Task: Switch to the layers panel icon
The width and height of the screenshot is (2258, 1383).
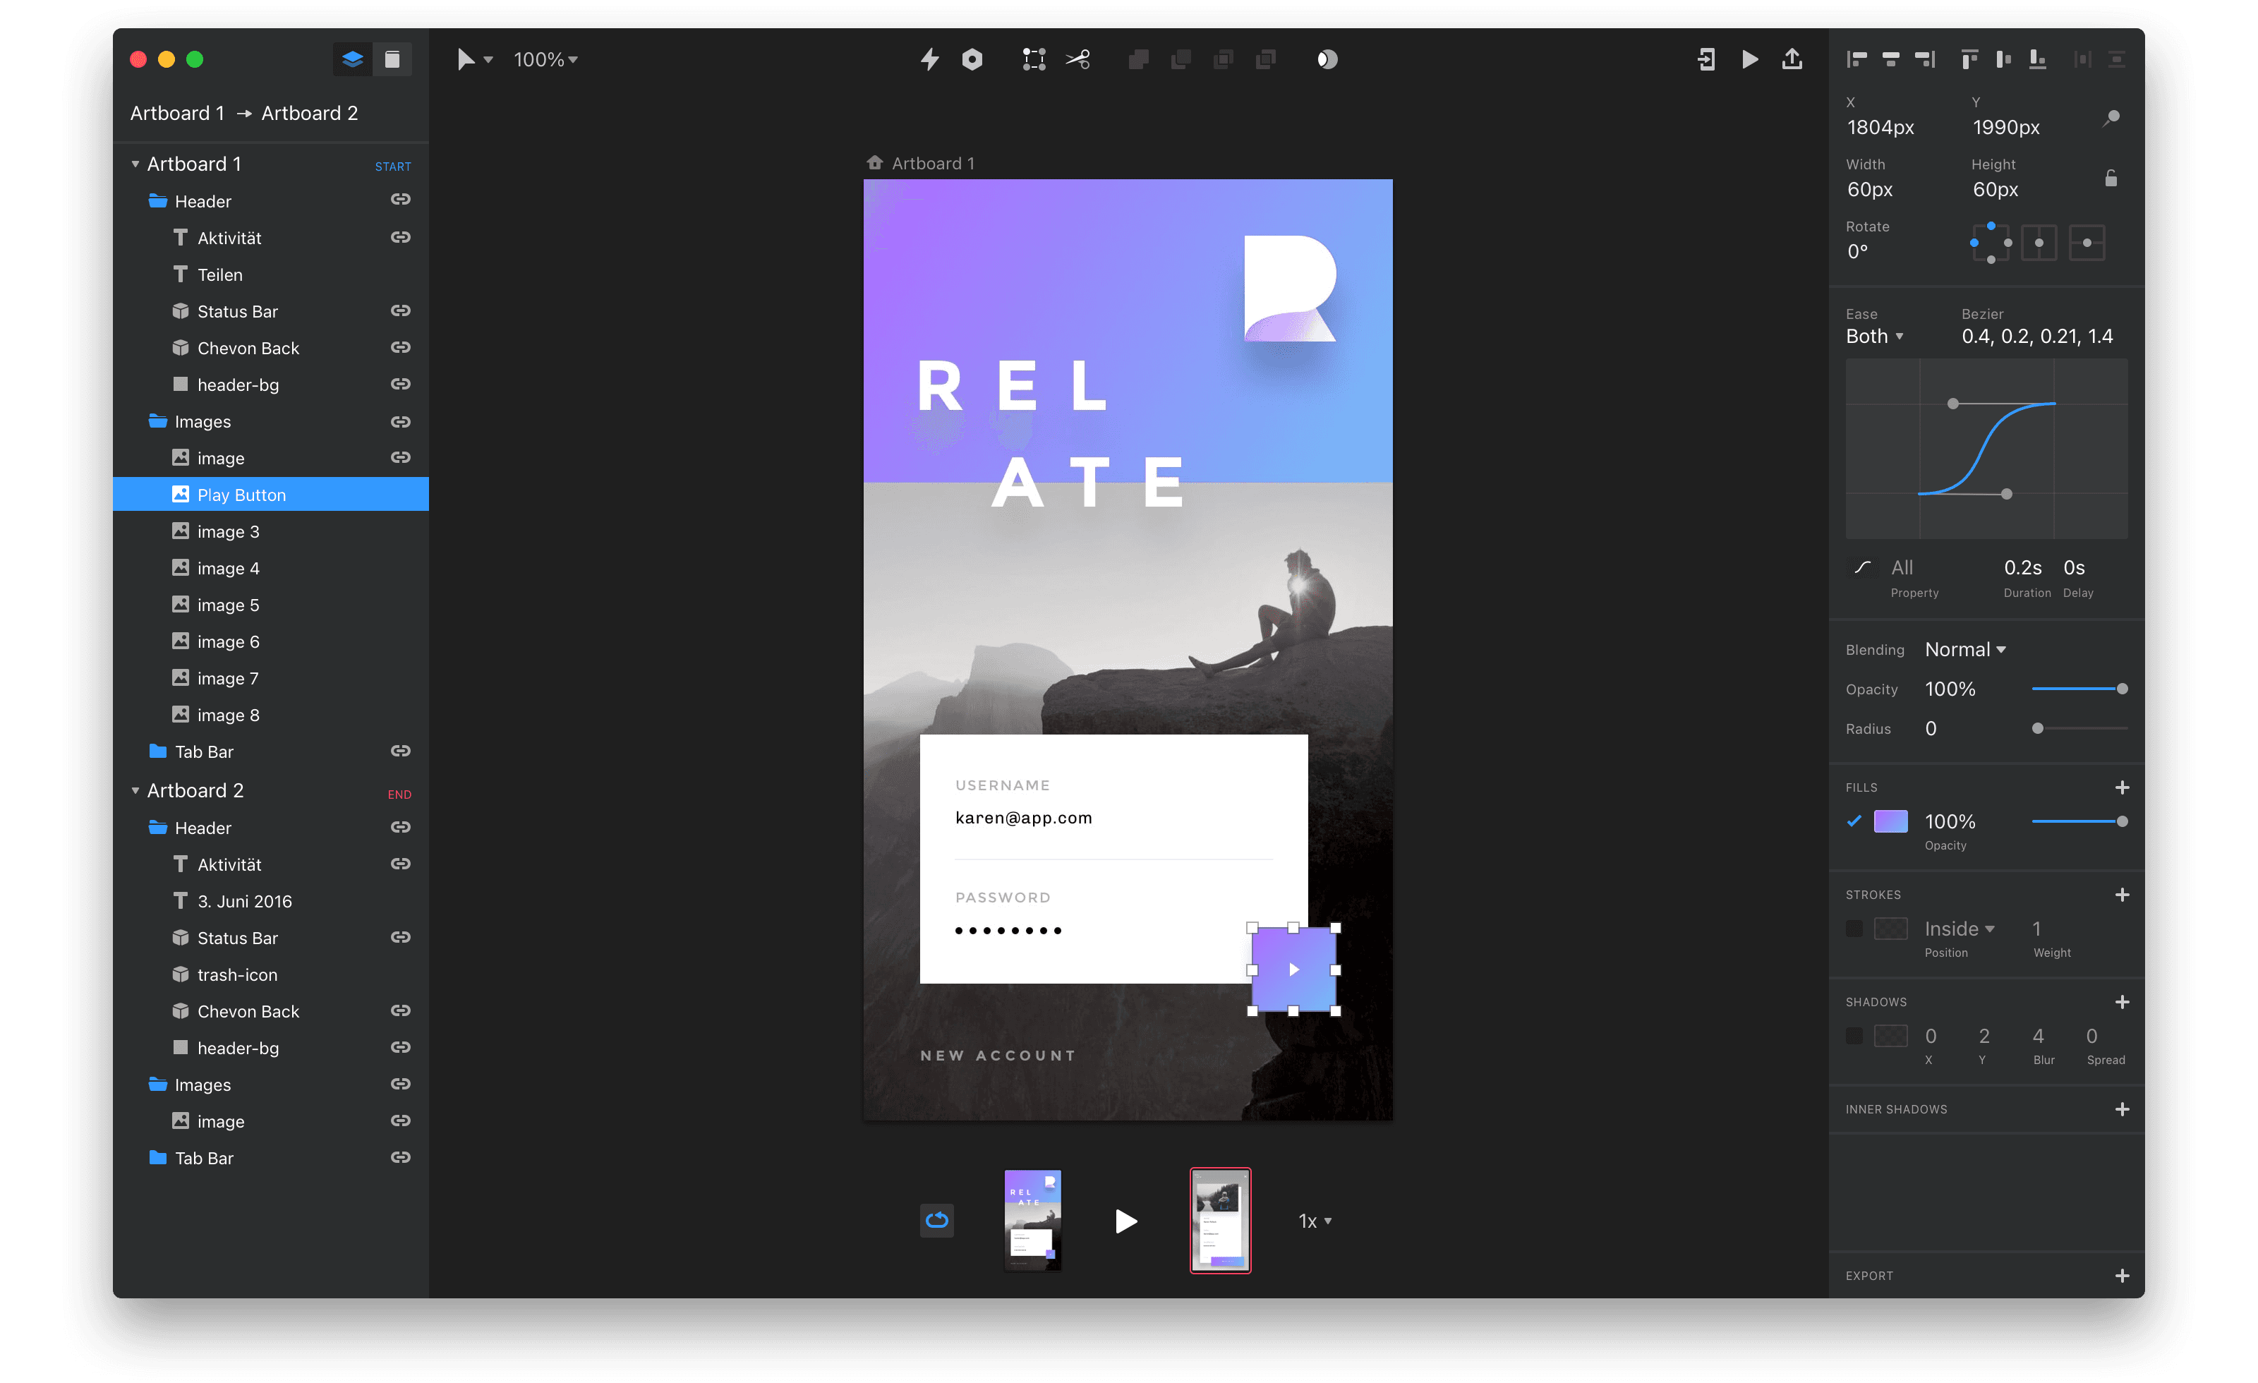Action: [352, 59]
